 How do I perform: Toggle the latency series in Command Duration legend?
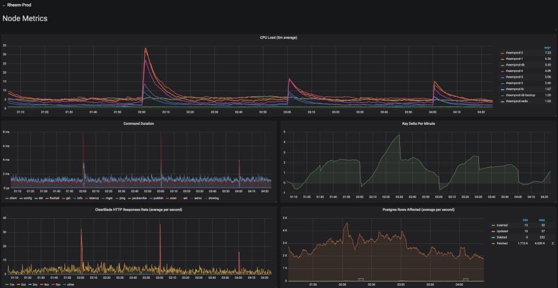94,198
